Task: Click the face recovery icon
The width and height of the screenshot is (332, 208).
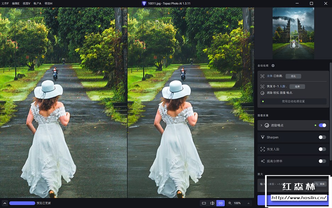Action: pos(263,149)
